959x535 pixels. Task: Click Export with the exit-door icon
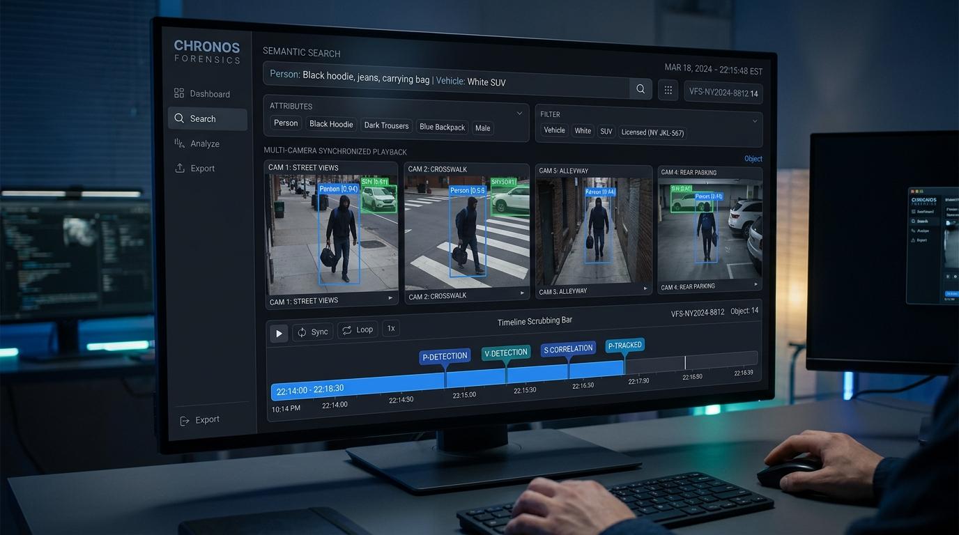199,420
